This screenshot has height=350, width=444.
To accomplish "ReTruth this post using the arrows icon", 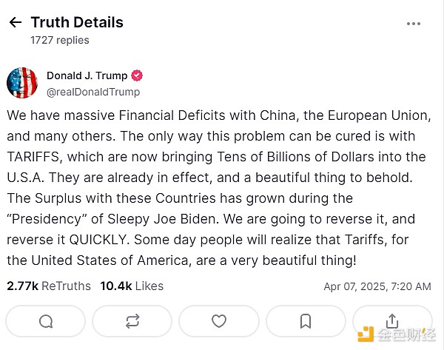I will pyautogui.click(x=132, y=321).
